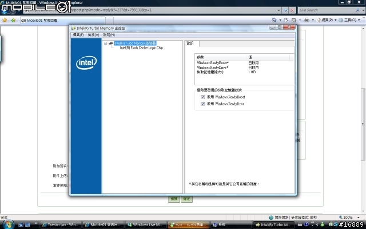The image size is (366, 229).
Task: Expand the IE toolbar chevron overflow
Action: [x=364, y=18]
